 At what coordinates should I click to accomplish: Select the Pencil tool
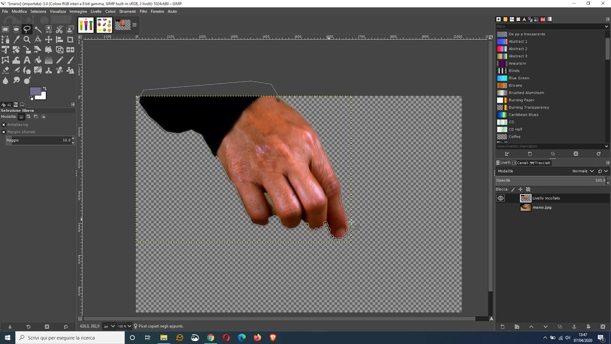[x=60, y=60]
